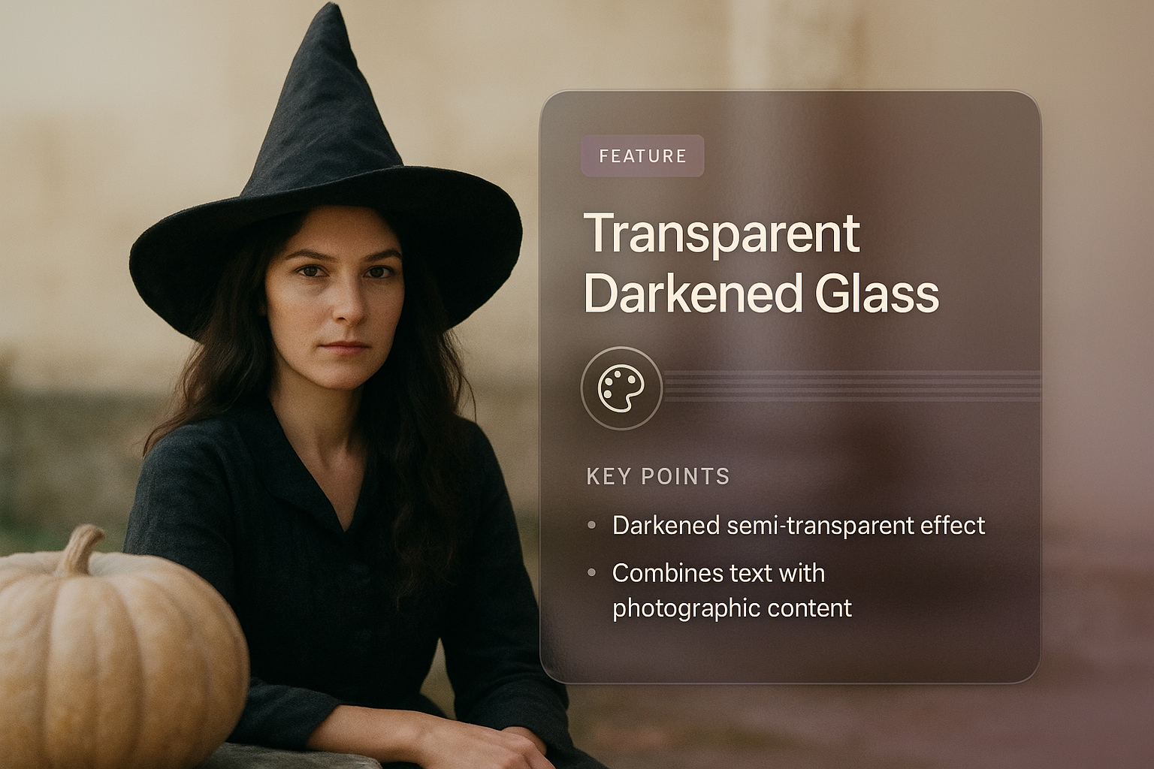
Task: Click the paint palette icon
Action: [621, 388]
